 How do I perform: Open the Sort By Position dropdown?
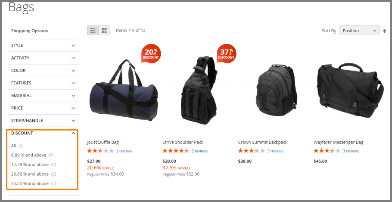[359, 31]
